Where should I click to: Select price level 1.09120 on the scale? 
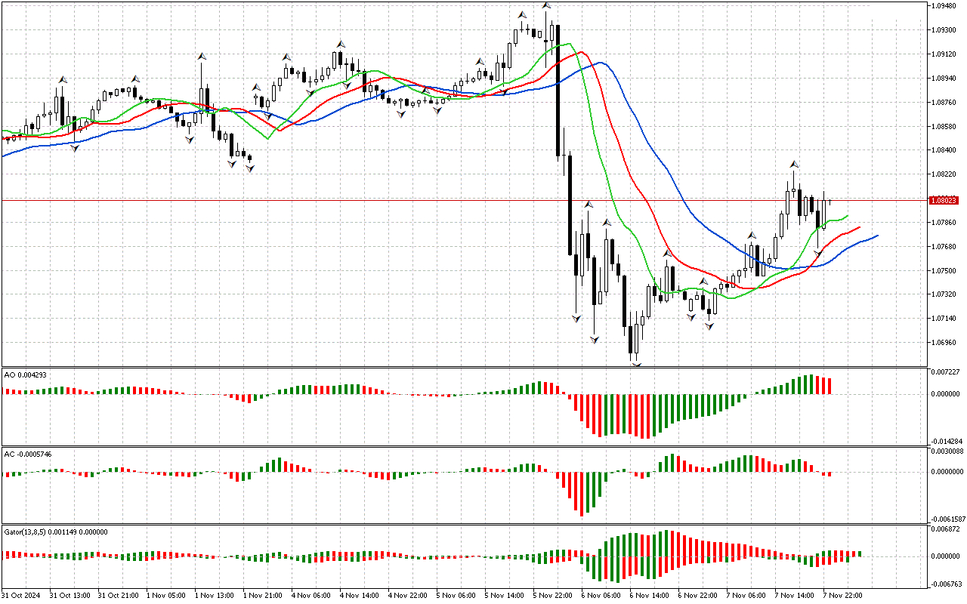(x=944, y=54)
